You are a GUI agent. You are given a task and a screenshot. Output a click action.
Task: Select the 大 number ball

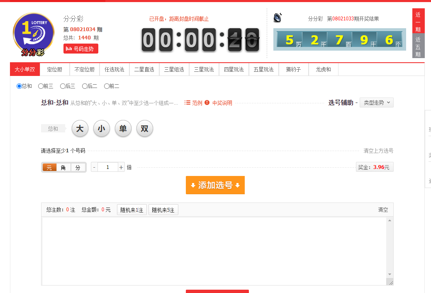click(80, 129)
